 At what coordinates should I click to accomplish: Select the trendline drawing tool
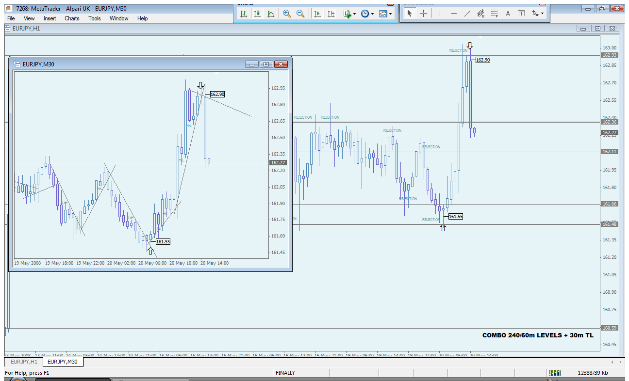[467, 14]
